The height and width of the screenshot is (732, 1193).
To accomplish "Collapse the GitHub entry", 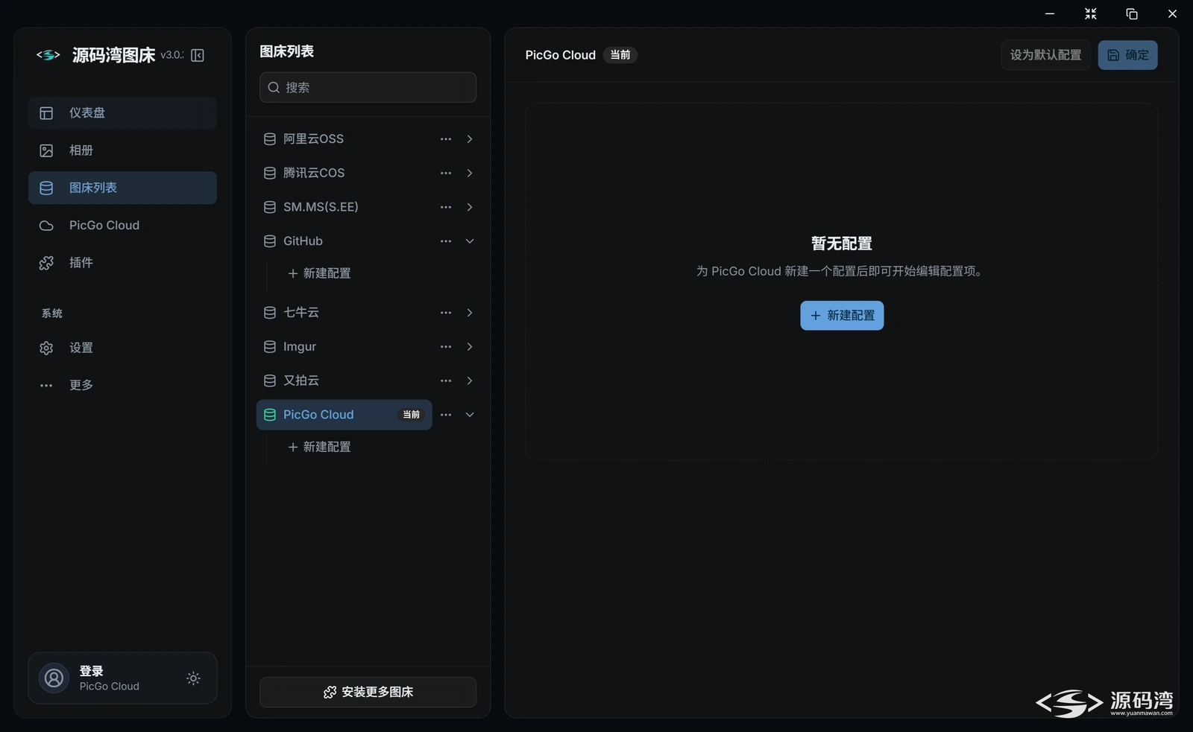I will (470, 241).
